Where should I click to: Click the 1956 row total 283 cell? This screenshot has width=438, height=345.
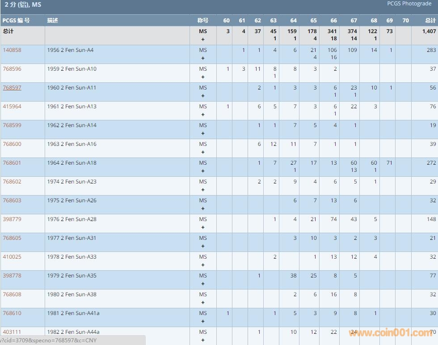(431, 50)
